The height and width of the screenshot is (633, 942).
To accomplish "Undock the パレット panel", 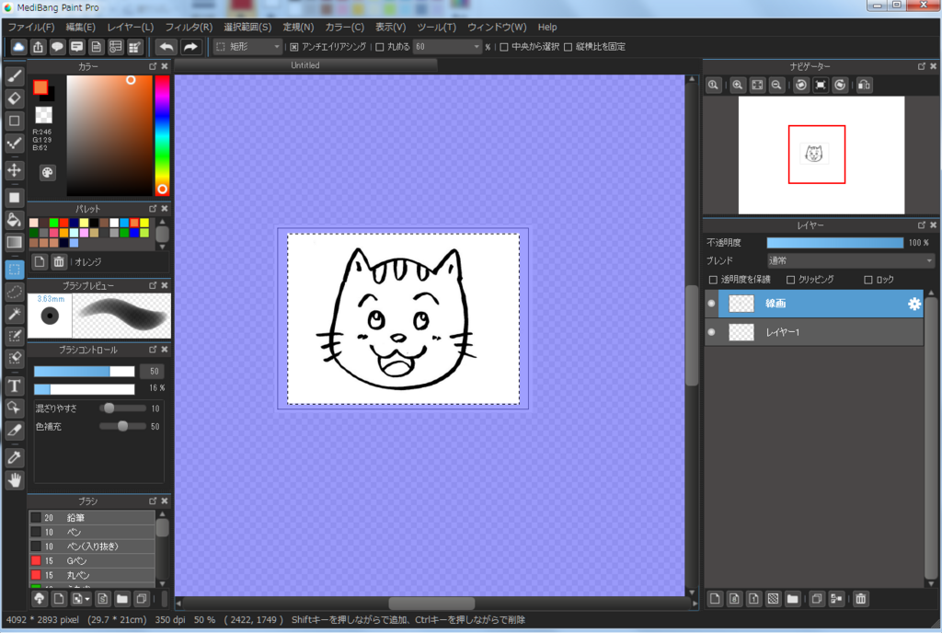I will [153, 209].
